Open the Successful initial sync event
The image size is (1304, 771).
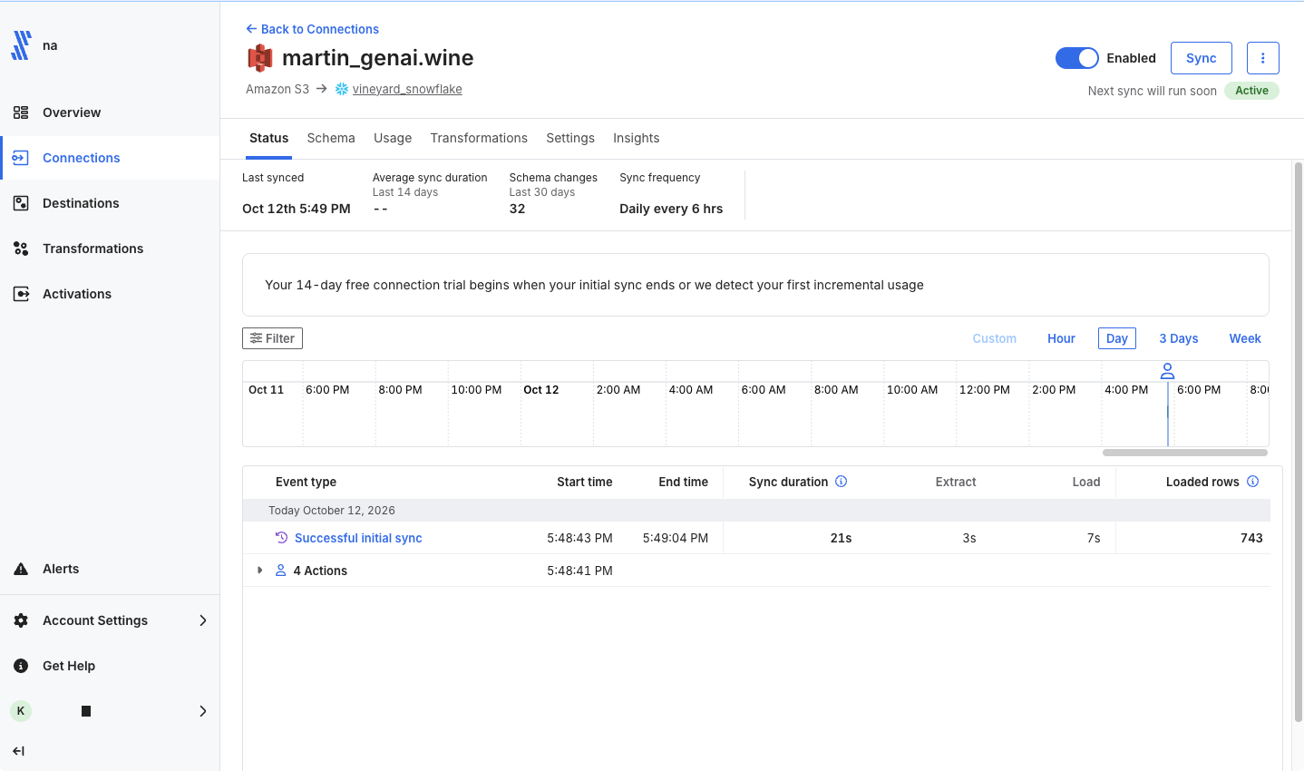click(358, 538)
